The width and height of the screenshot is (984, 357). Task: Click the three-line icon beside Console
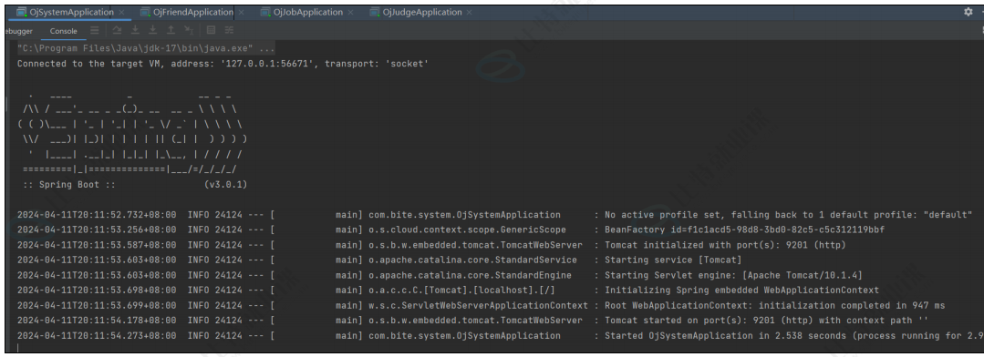coord(94,30)
